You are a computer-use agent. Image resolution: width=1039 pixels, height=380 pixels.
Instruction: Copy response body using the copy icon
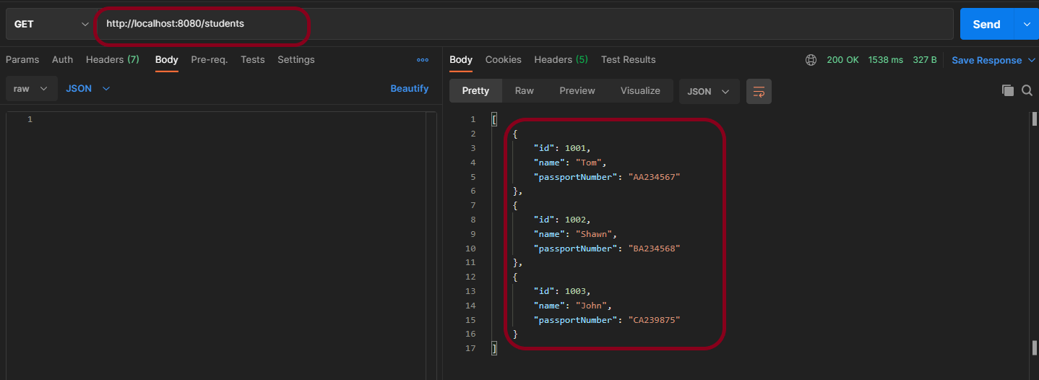coord(1007,90)
